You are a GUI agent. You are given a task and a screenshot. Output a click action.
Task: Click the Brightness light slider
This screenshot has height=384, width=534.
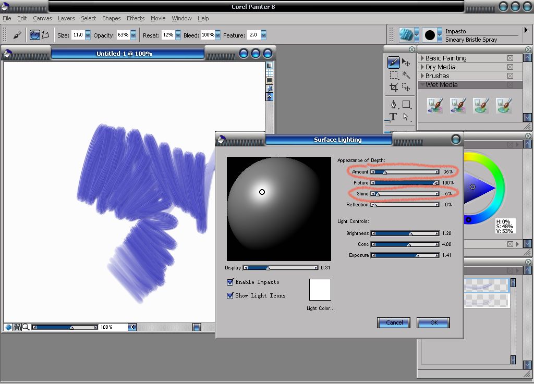pos(405,233)
